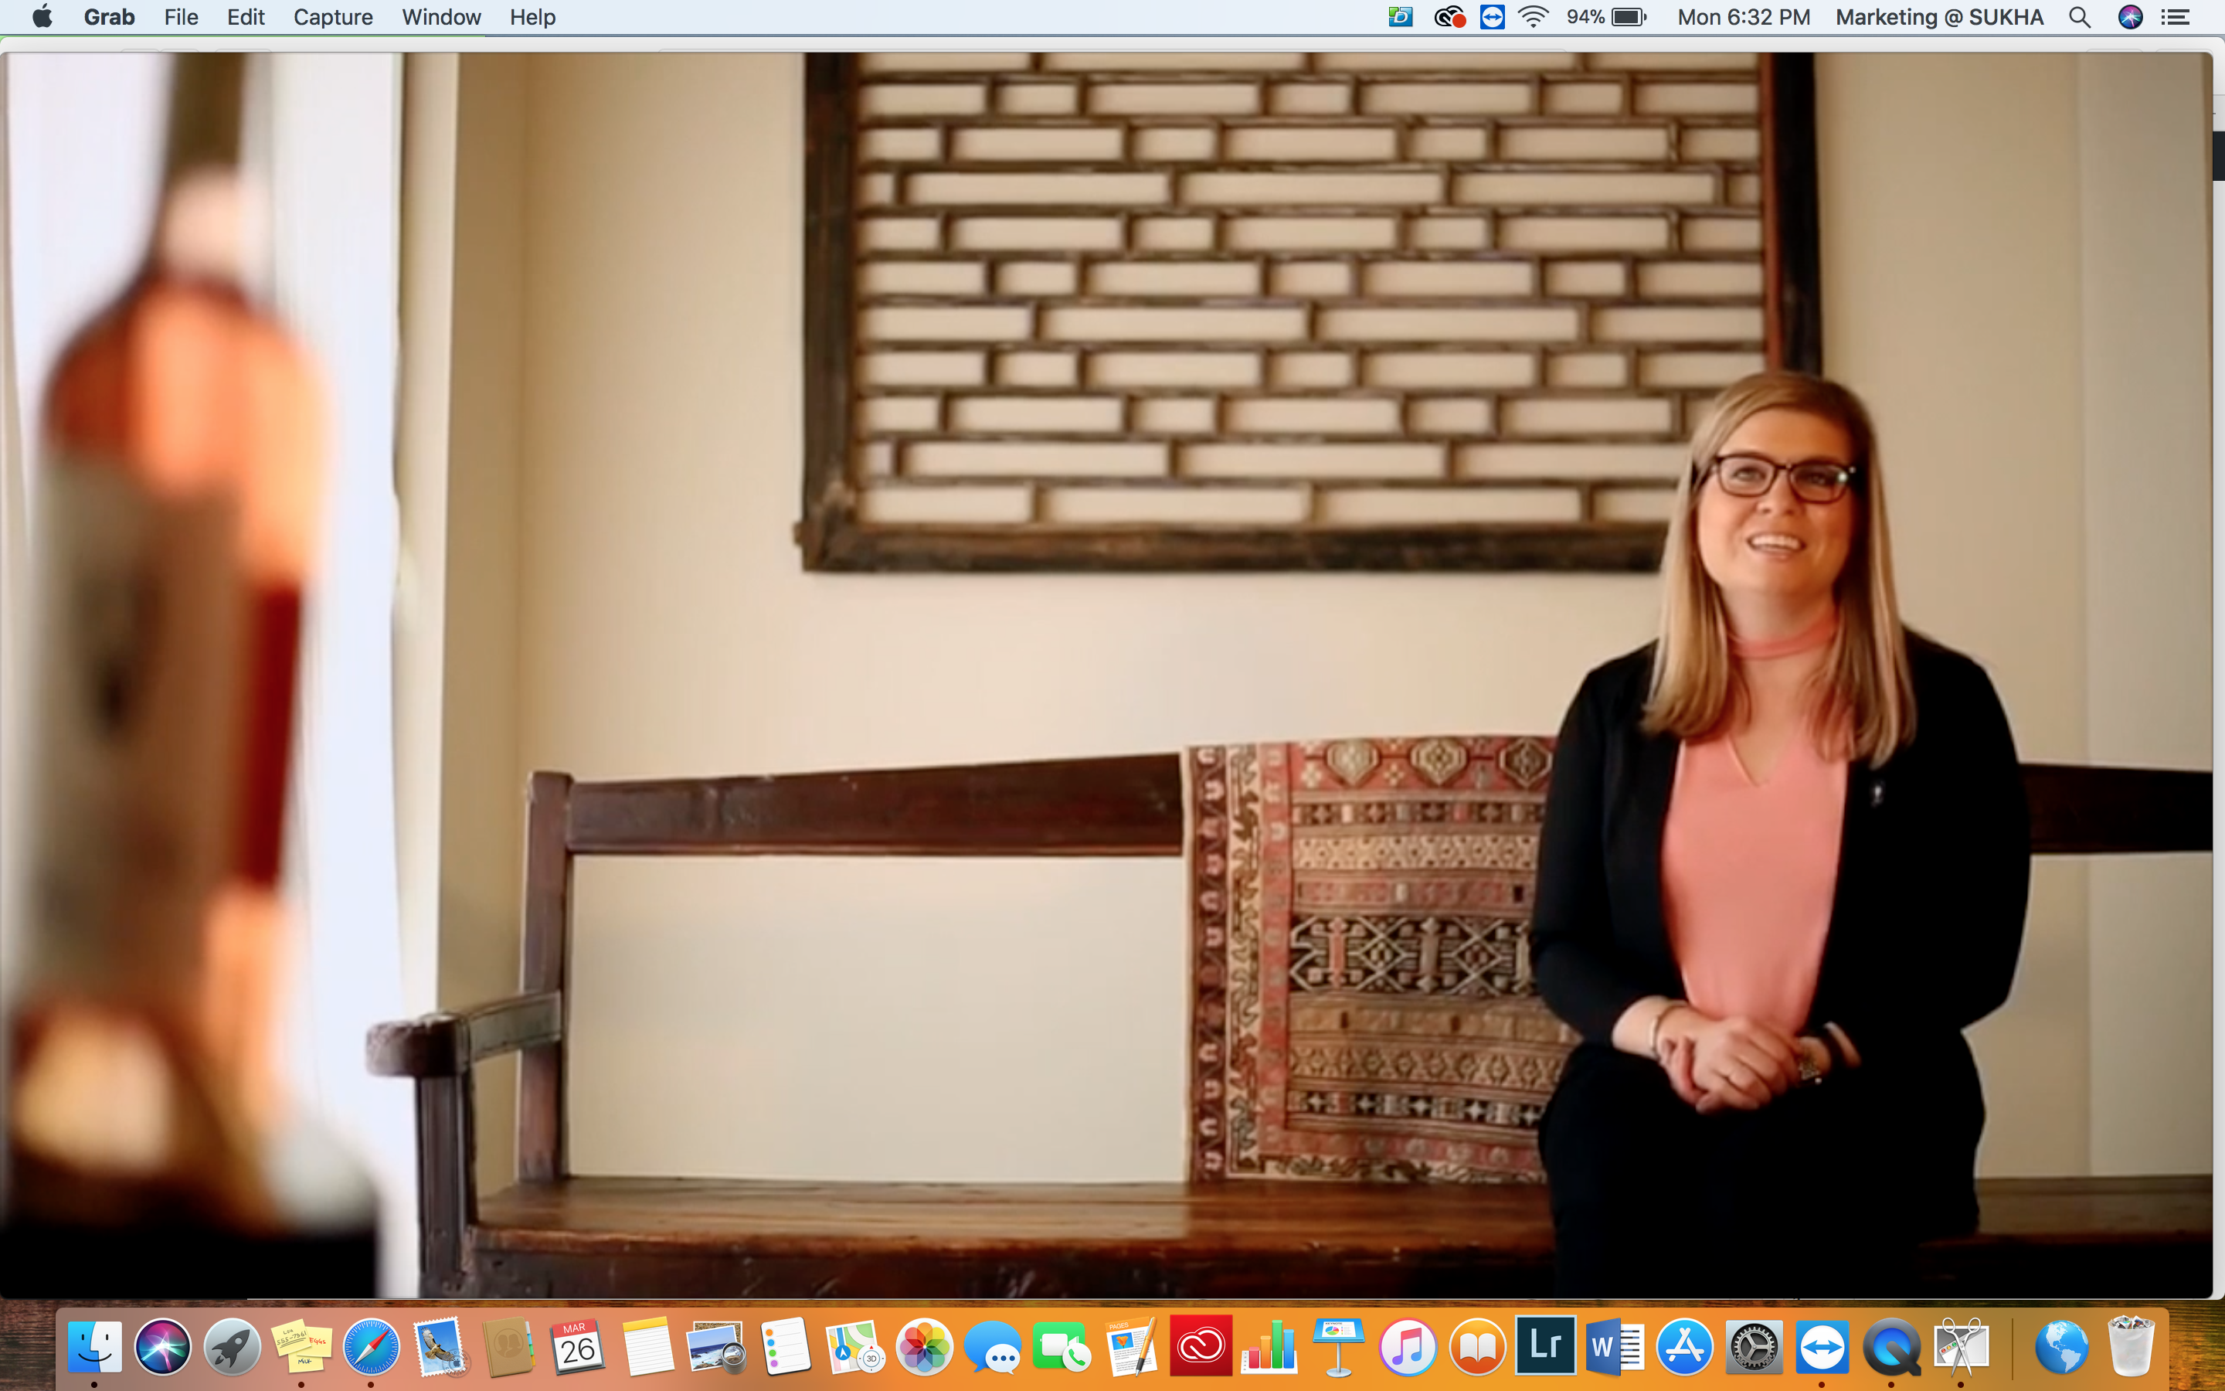Image resolution: width=2225 pixels, height=1391 pixels.
Task: Open Adobe Creative Cloud Dock icon
Action: 1200,1347
